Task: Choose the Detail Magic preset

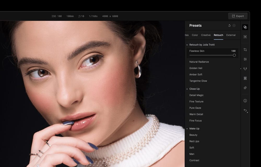Action: [x=197, y=95]
